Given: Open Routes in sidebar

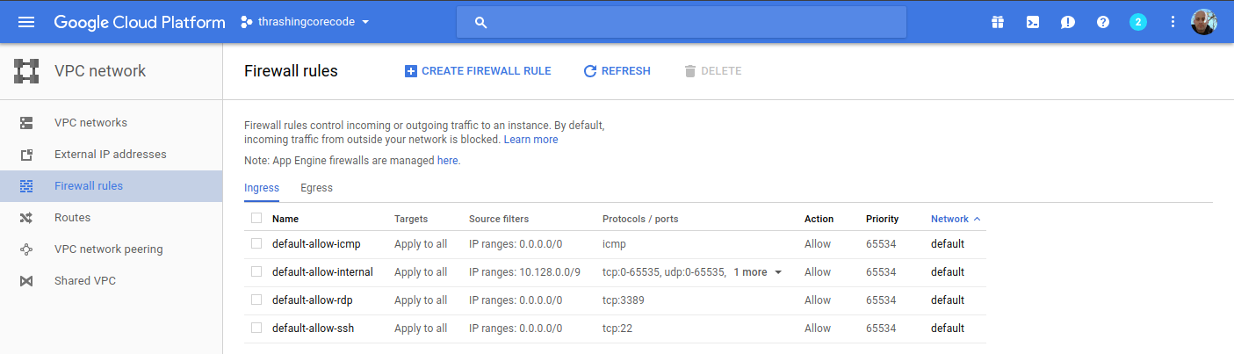Looking at the screenshot, I should point(72,218).
